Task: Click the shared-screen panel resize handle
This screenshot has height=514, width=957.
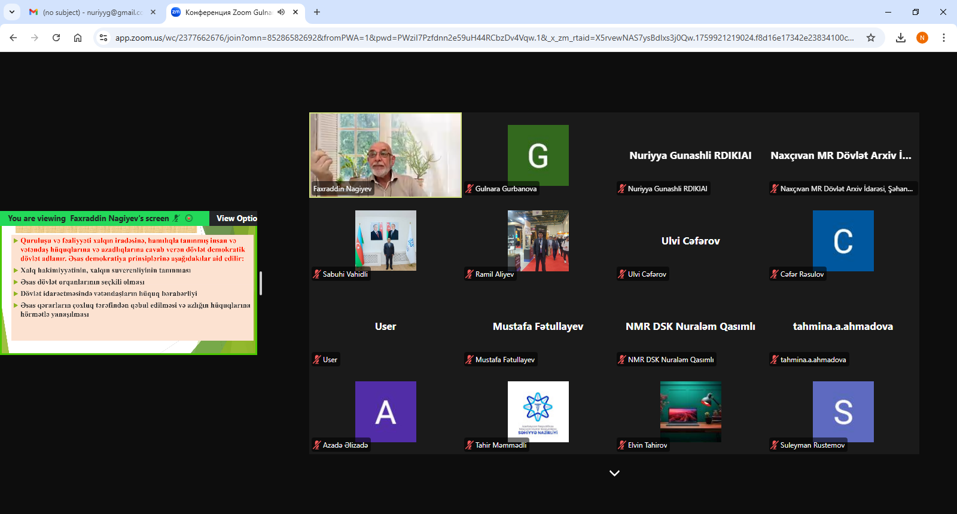Action: click(x=261, y=283)
